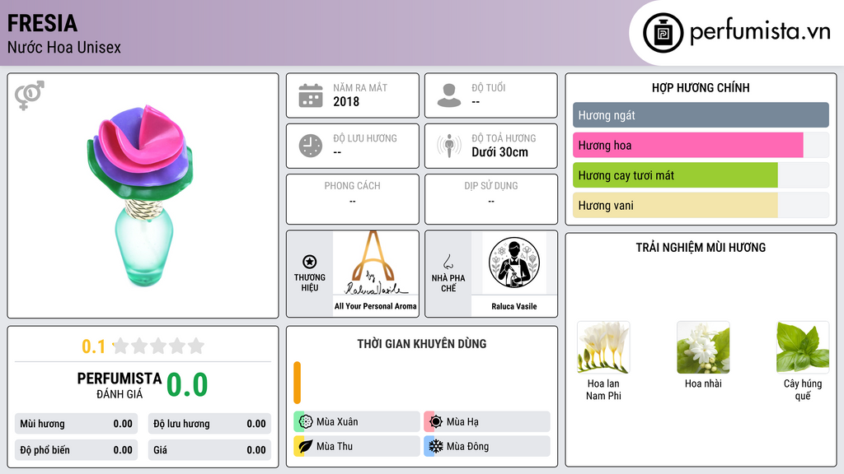Click the fifth rating star
This screenshot has width=844, height=474.
point(196,346)
